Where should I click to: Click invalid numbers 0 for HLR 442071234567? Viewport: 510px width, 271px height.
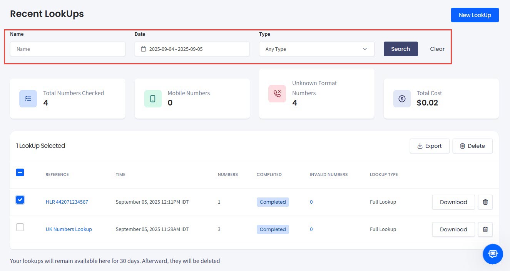click(x=311, y=202)
